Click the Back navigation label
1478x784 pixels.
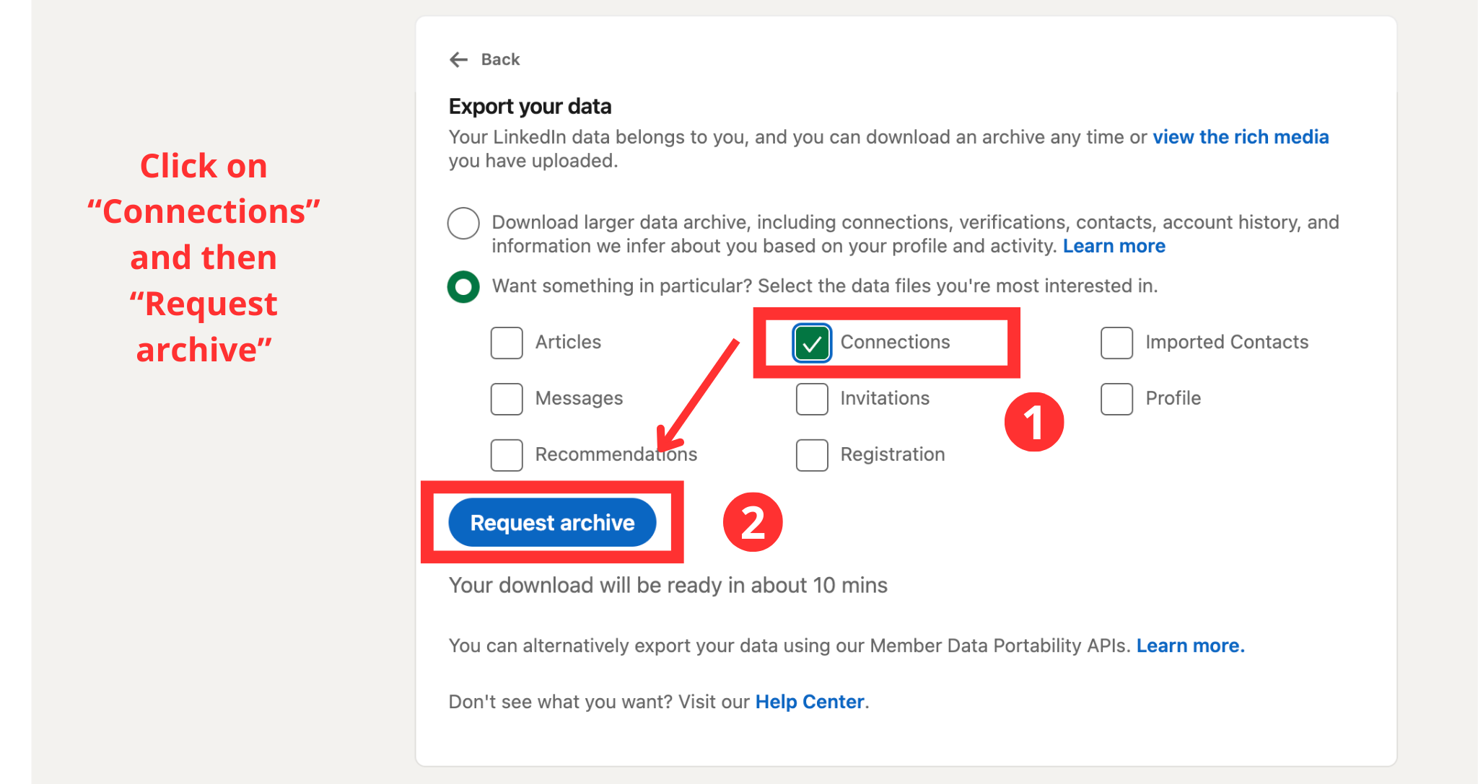[x=501, y=60]
